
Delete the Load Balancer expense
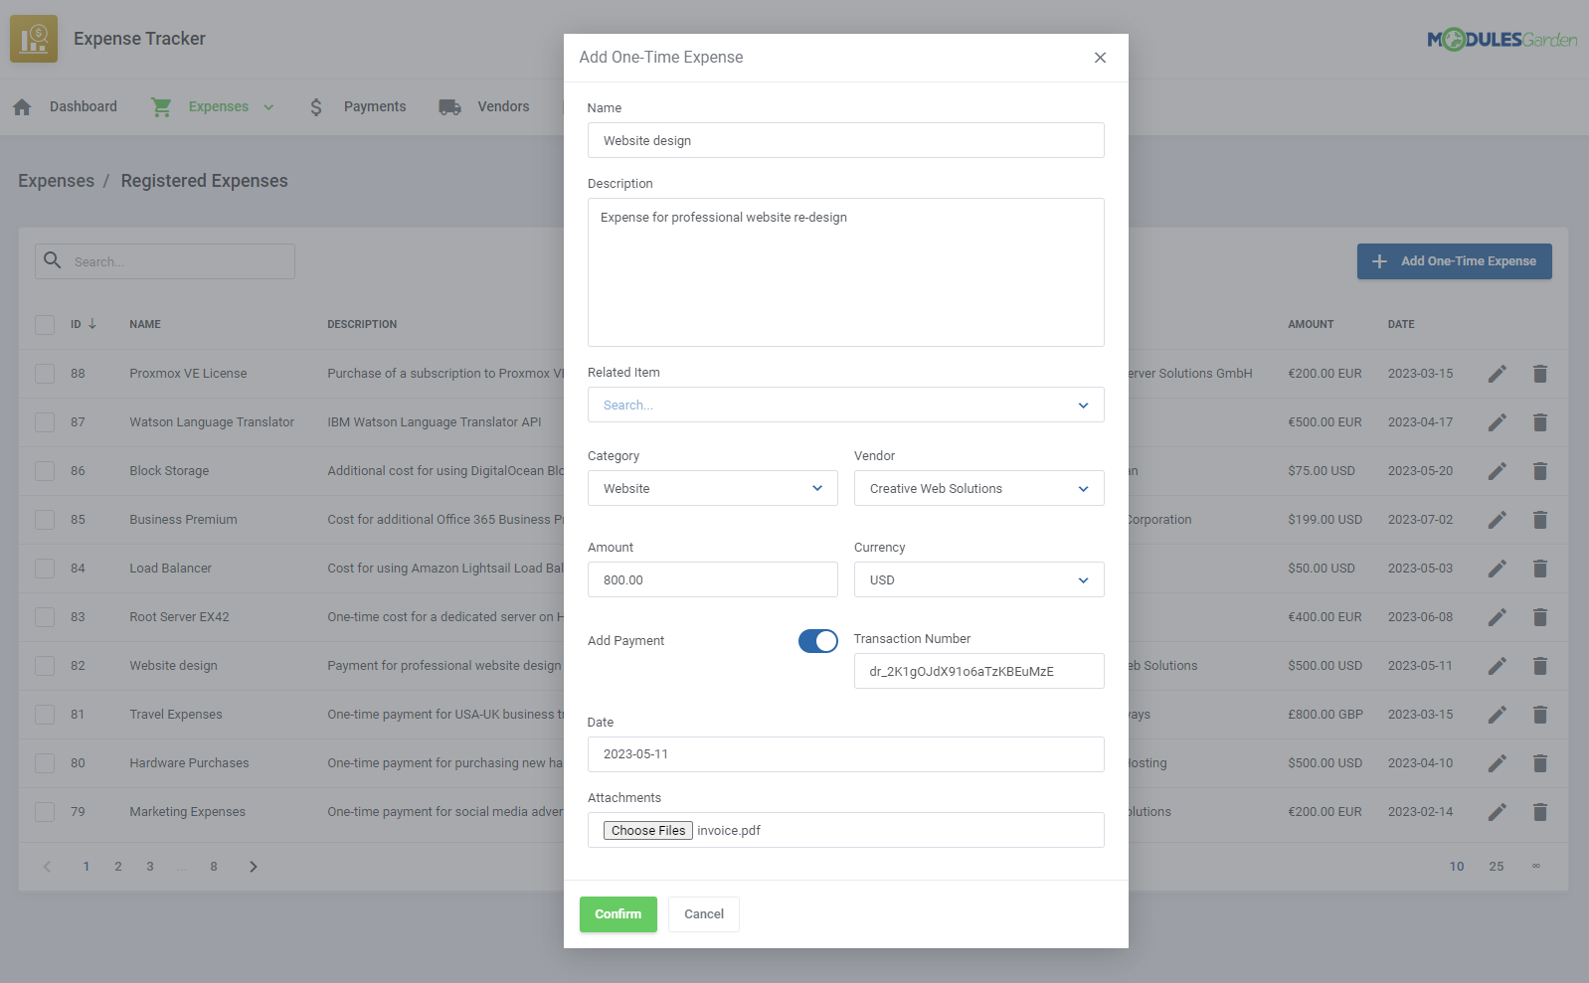click(x=1540, y=569)
